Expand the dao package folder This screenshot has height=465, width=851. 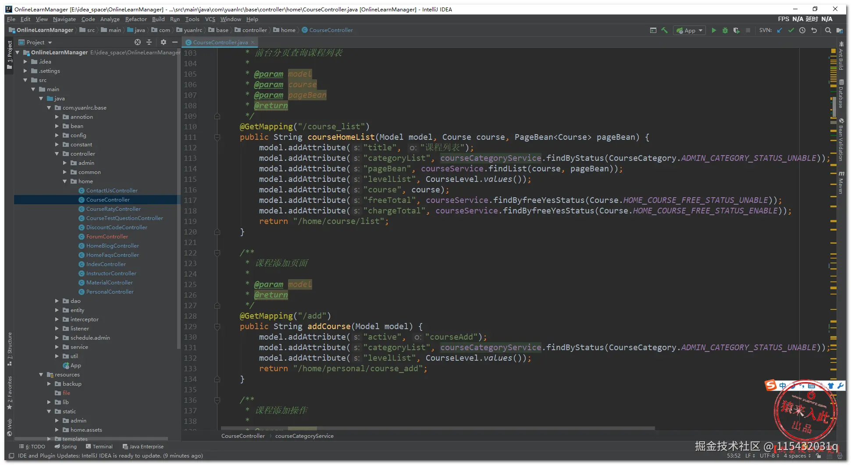(57, 301)
